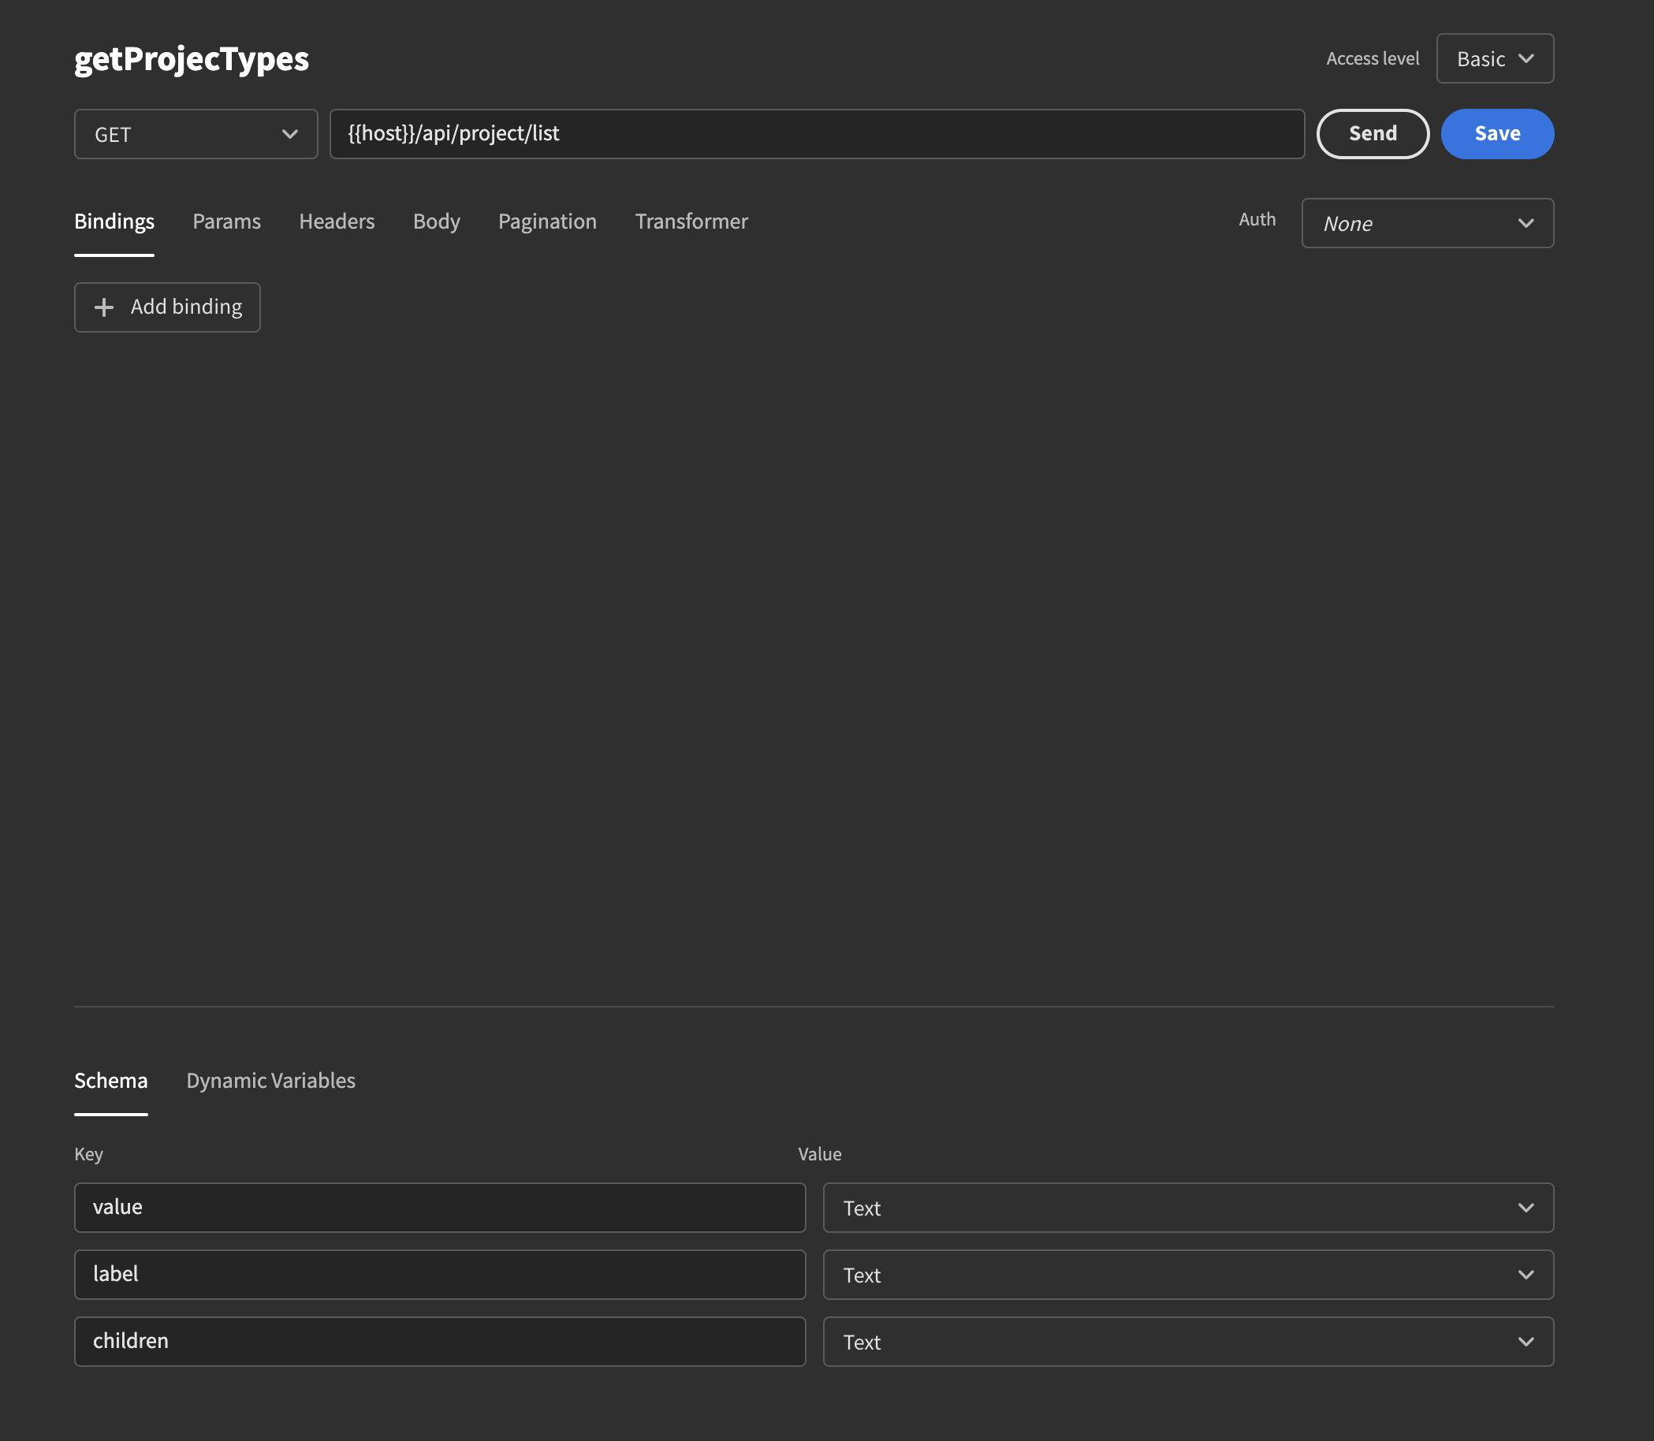Click the Add binding button
Image resolution: width=1654 pixels, height=1441 pixels.
click(x=167, y=307)
